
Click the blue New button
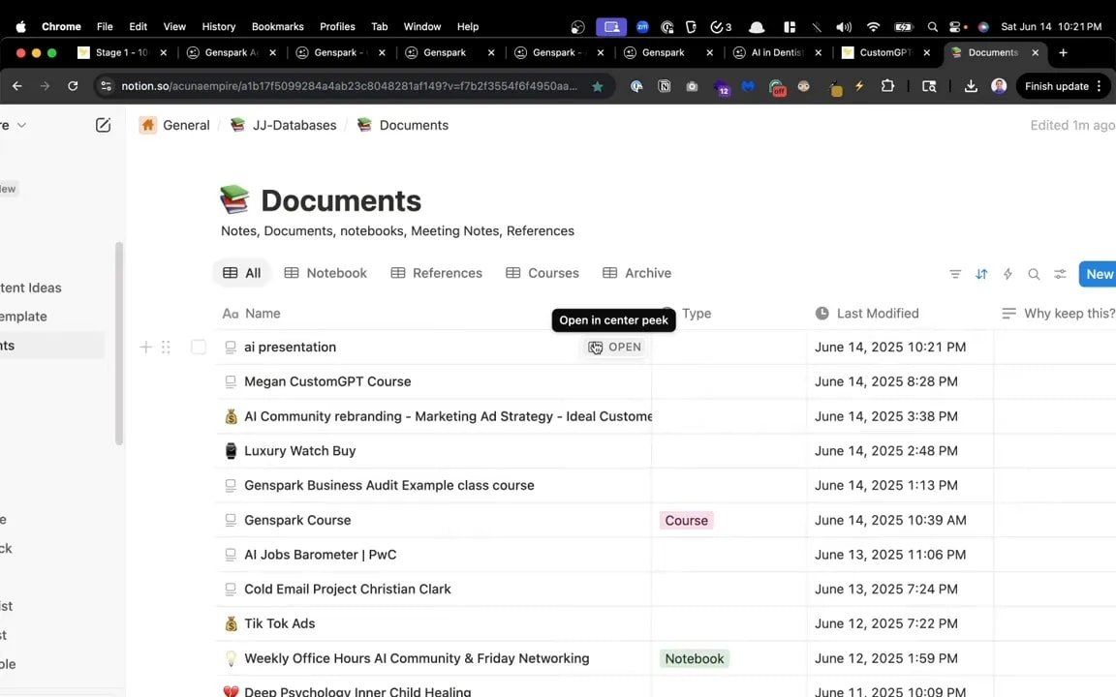(1099, 274)
